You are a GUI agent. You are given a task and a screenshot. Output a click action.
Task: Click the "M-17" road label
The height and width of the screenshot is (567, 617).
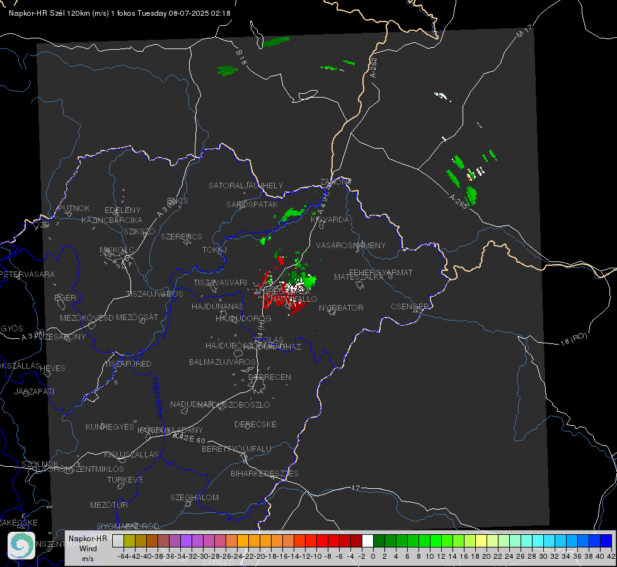coord(524,31)
